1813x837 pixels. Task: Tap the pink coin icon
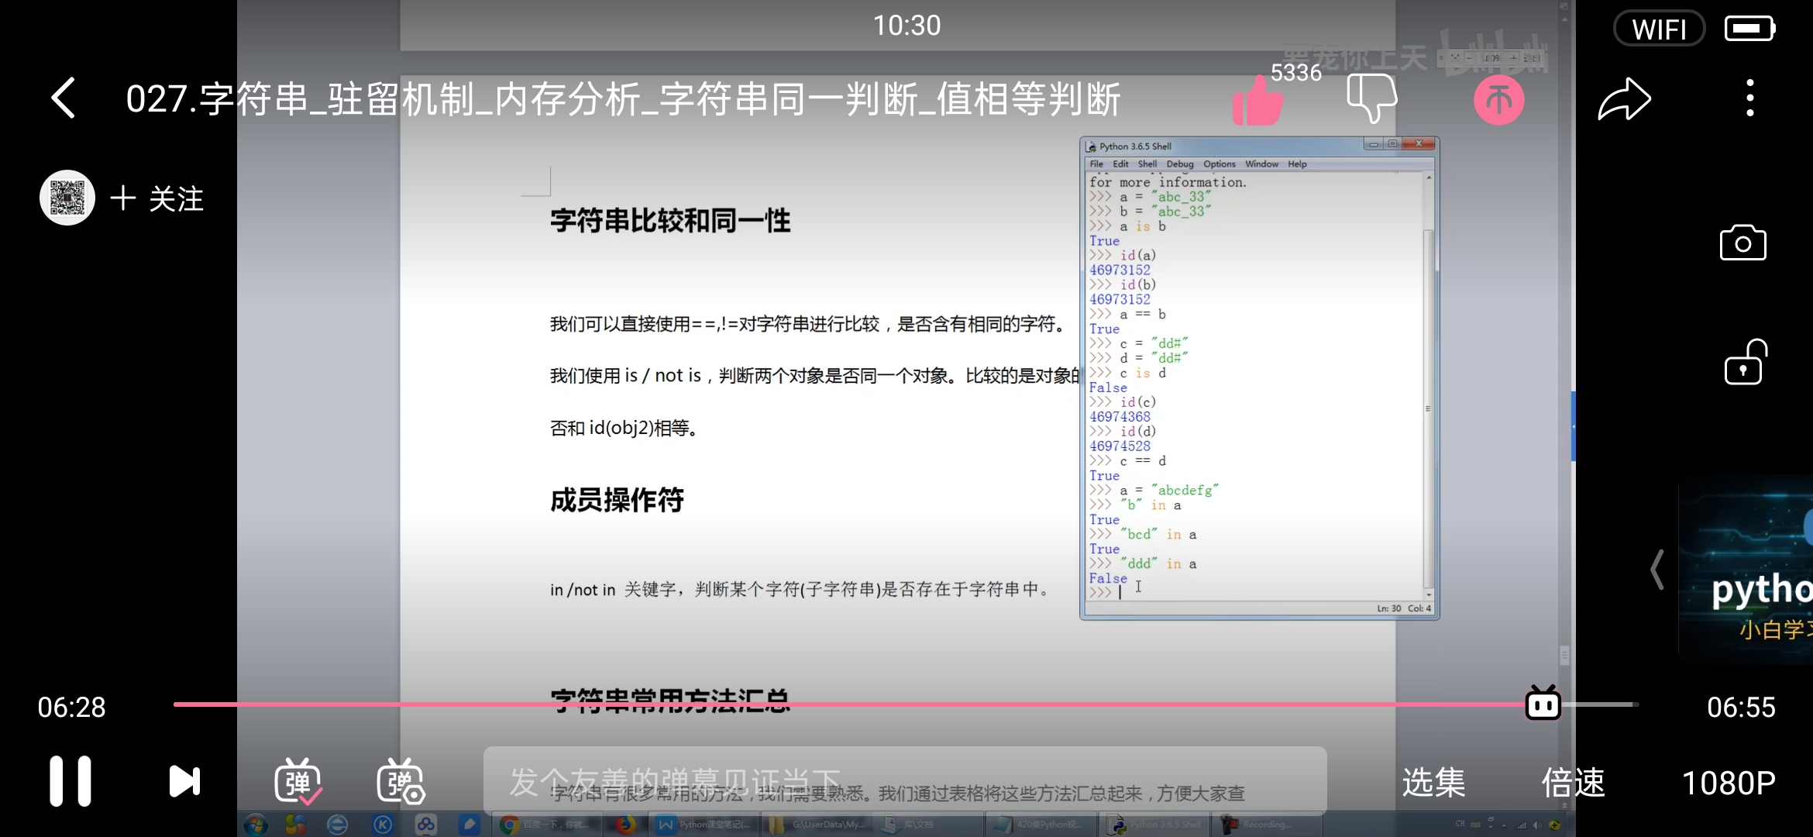pyautogui.click(x=1498, y=100)
